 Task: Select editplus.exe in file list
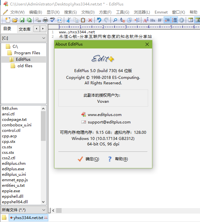tap(13, 169)
